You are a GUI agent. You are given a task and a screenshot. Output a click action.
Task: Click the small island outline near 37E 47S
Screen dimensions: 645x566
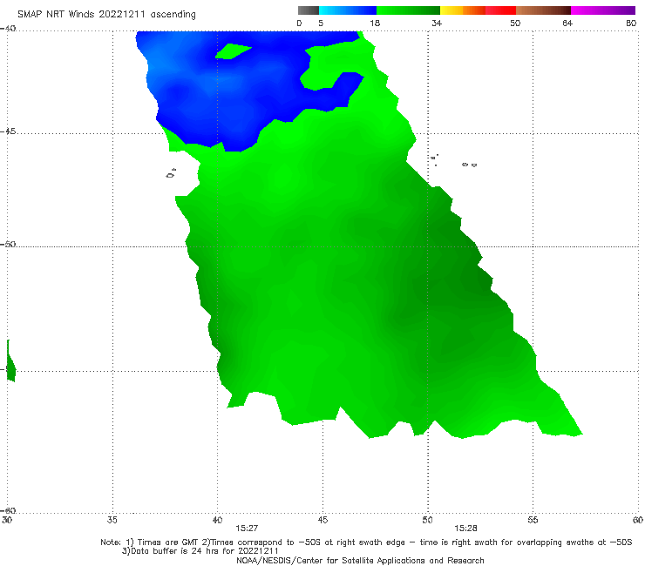[171, 173]
